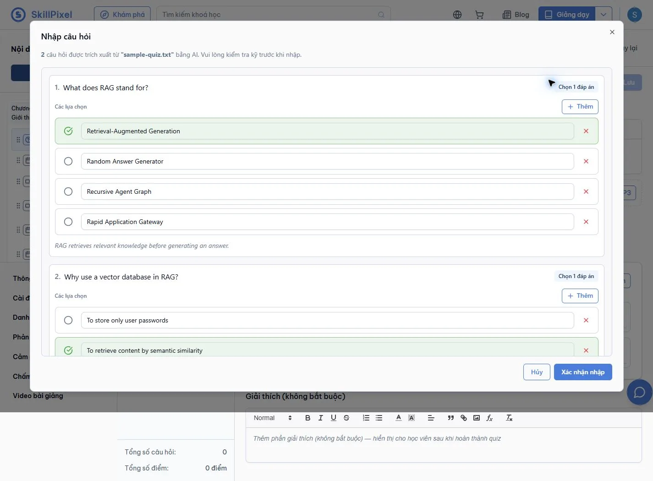Insert a hyperlink using the link icon
653x481 pixels.
(x=464, y=418)
